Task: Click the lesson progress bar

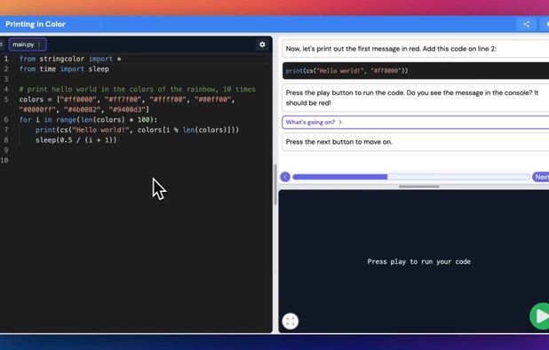Action: point(411,177)
